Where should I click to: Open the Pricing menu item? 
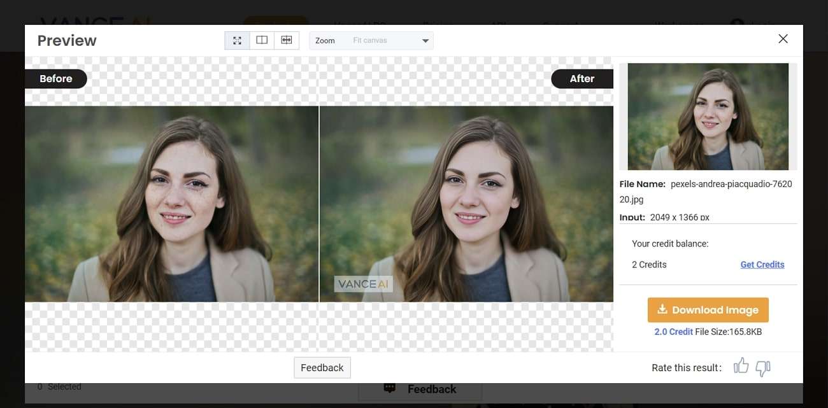tap(438, 25)
